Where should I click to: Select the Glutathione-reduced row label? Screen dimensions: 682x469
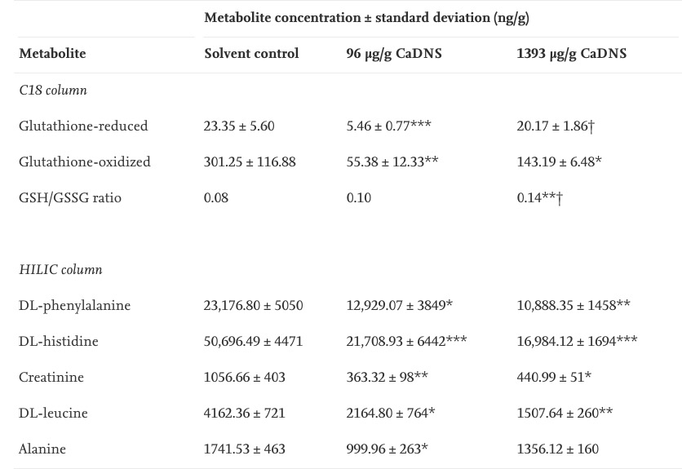pos(83,126)
